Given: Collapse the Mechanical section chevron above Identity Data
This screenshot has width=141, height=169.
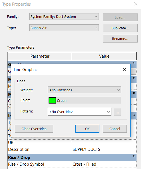Looking at the screenshot, I should pos(134,93).
